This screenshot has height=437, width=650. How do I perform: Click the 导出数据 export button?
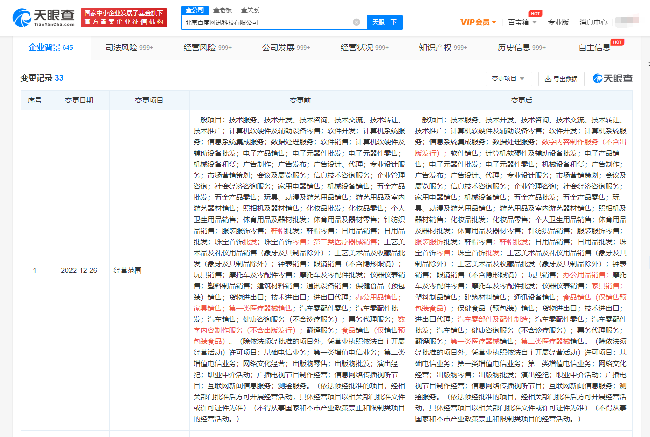point(561,79)
